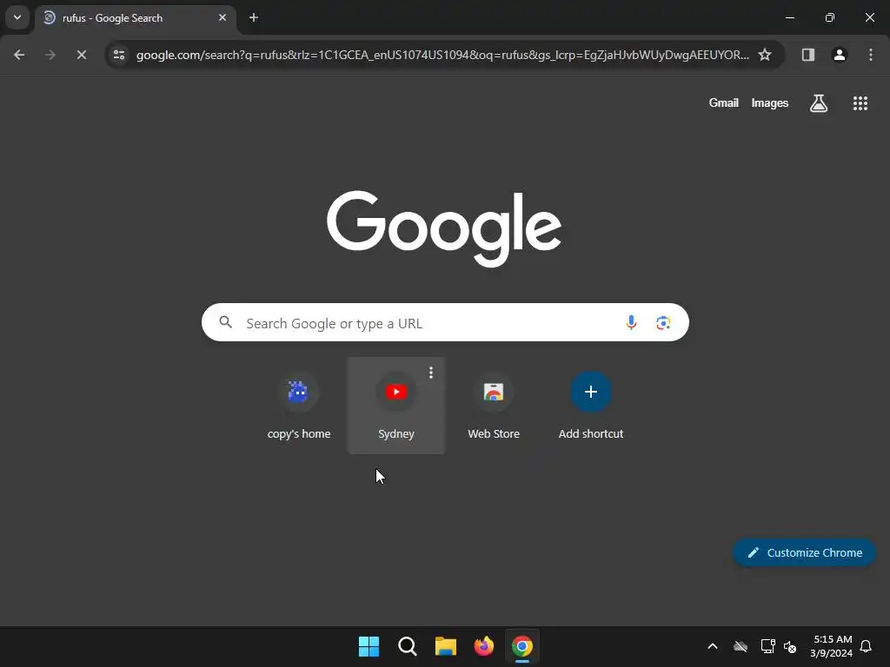Open the Chrome profile menu

pyautogui.click(x=840, y=55)
